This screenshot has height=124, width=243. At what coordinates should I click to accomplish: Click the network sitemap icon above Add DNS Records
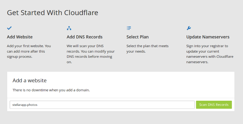[69, 28]
